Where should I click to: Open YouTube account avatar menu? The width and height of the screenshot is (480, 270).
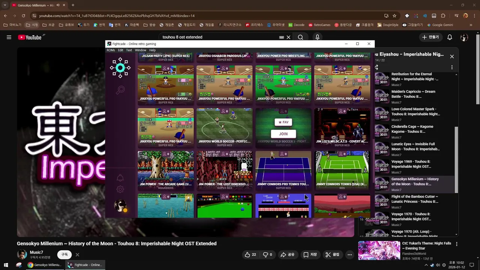pos(464,37)
